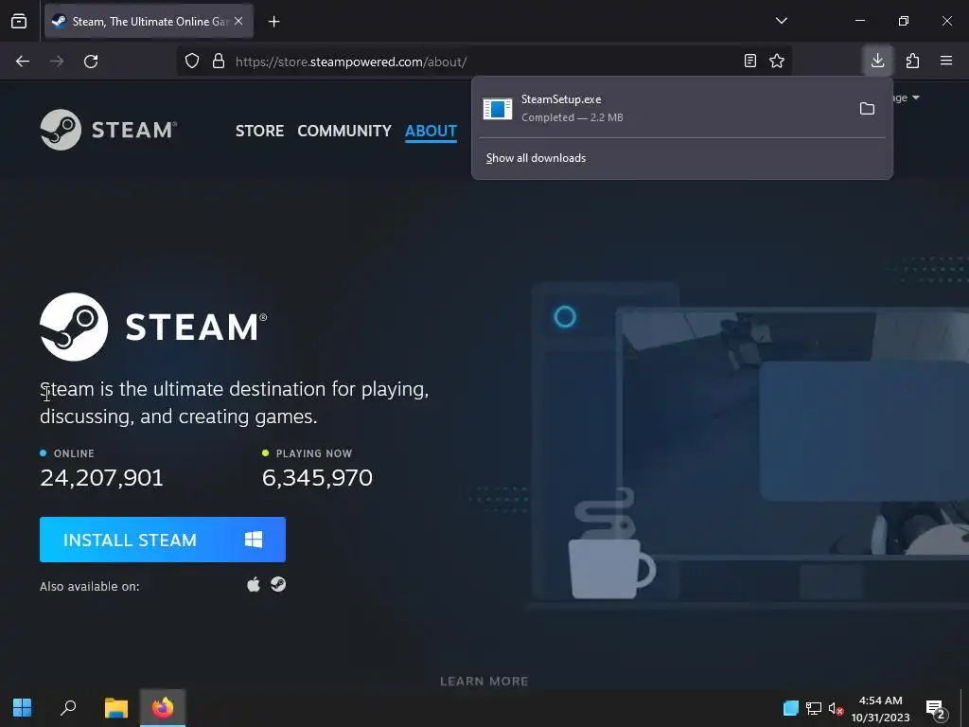The image size is (969, 727).
Task: Toggle the downloads panel button
Action: [x=877, y=61]
